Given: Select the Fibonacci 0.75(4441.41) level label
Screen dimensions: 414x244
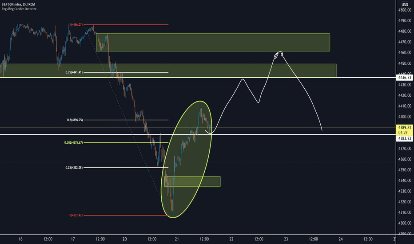Looking at the screenshot, I should tap(74, 72).
